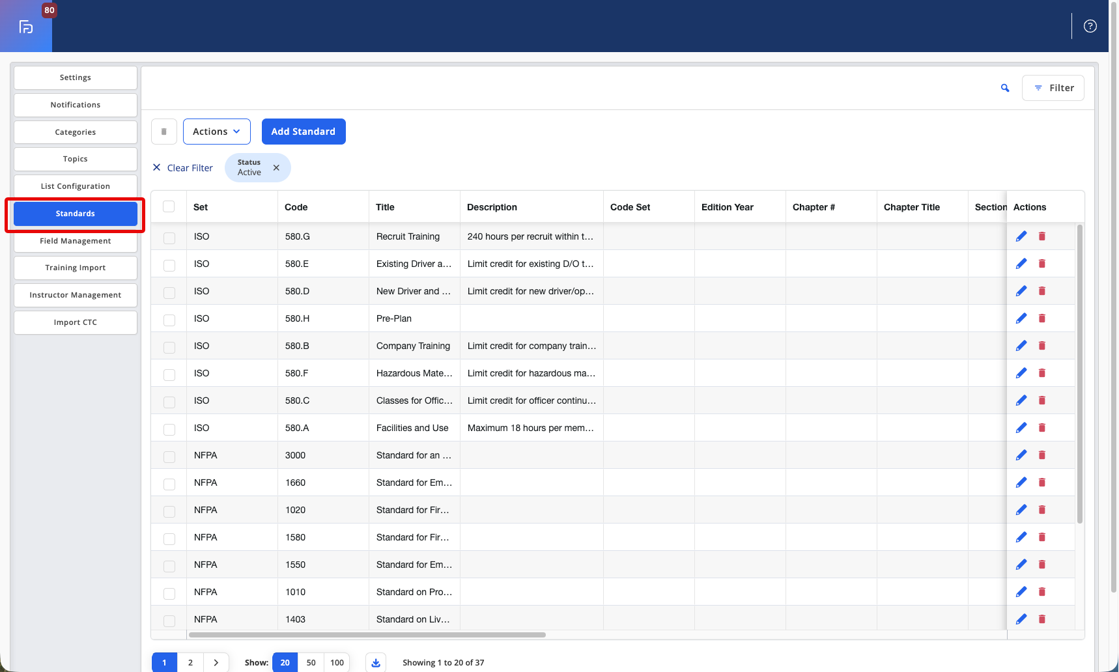Edit the NFPA 3000 standard row
Image resolution: width=1119 pixels, height=672 pixels.
pyautogui.click(x=1021, y=455)
